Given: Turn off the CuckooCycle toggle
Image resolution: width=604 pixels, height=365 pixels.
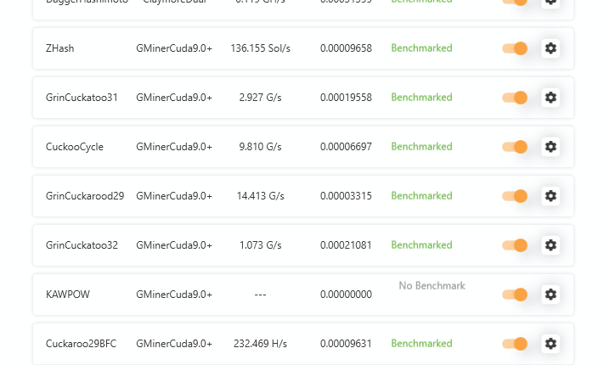Looking at the screenshot, I should coord(515,147).
